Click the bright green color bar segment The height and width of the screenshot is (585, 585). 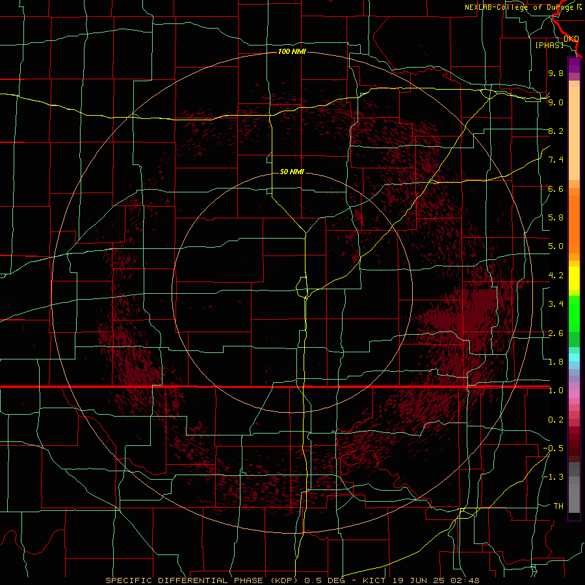(x=574, y=314)
